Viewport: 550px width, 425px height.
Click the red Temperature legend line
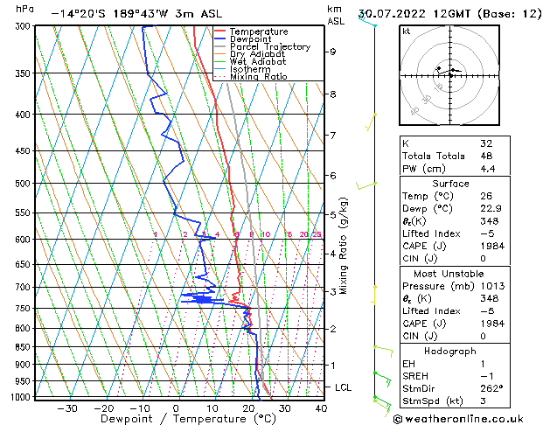pos(220,31)
